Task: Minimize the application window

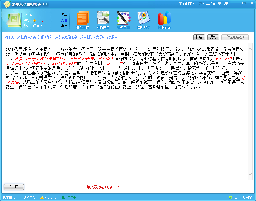Action: pos(236,3)
